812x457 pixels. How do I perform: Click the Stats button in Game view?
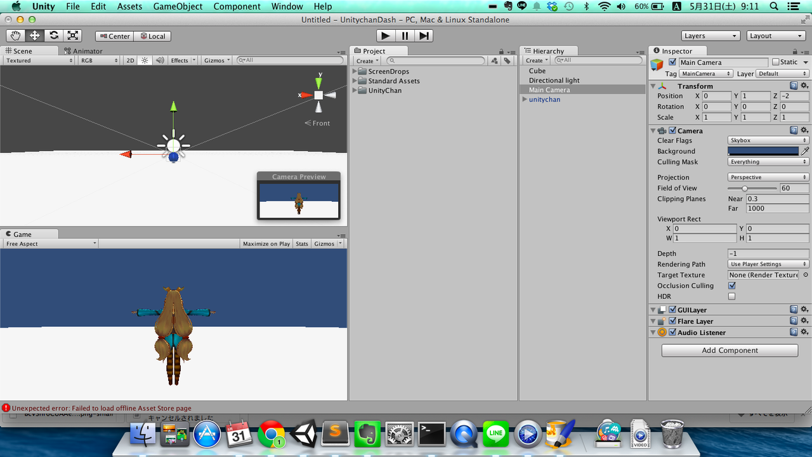coord(302,244)
